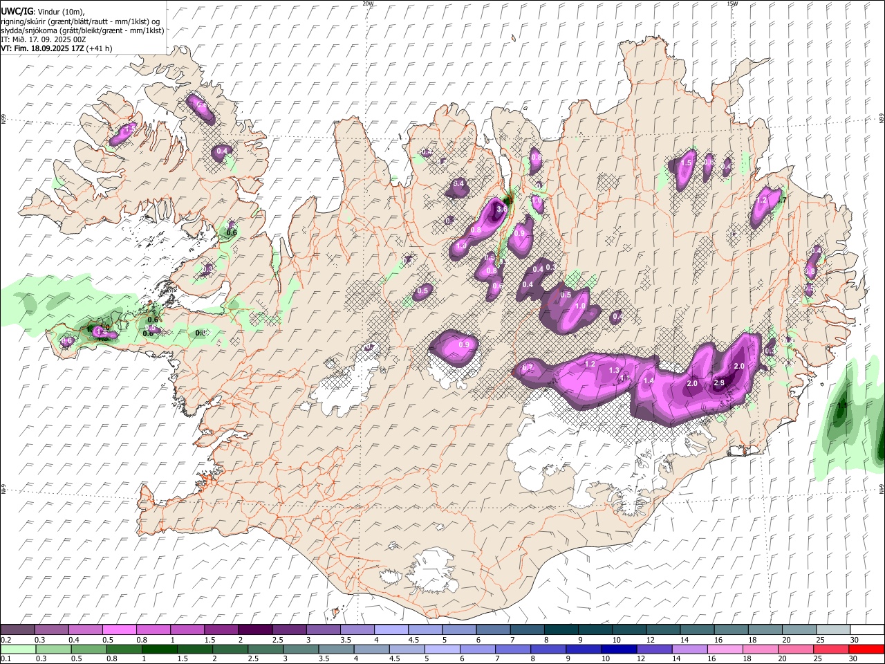885x664 pixels.
Task: Click bright pink upper swatch between 0.5 and 0.8
Action: coord(120,630)
